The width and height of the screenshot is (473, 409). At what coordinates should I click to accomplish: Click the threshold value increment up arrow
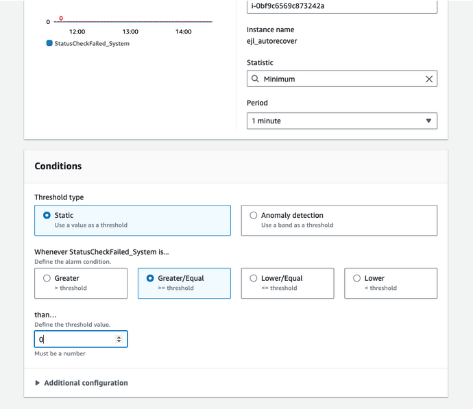click(119, 336)
